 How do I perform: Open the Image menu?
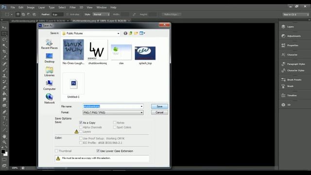31,7
